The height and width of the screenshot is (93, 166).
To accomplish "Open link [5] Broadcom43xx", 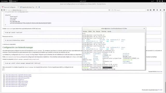I will pos(17,81).
